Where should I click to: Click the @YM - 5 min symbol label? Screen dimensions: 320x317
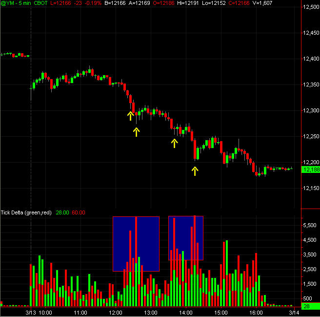point(16,3)
